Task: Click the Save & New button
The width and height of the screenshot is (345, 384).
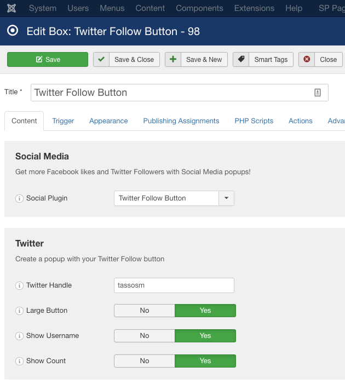Action: coord(196,59)
